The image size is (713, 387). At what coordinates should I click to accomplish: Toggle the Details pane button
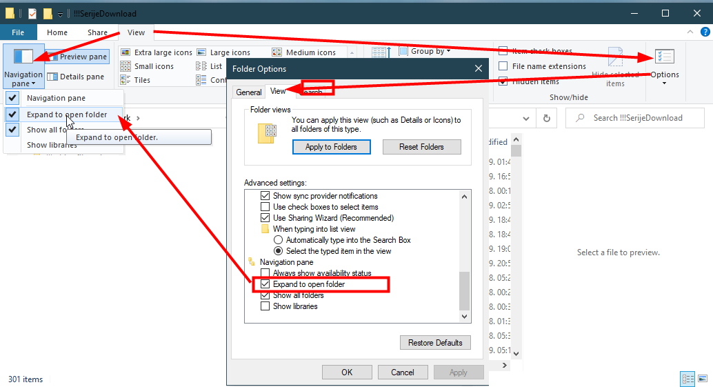tap(76, 77)
